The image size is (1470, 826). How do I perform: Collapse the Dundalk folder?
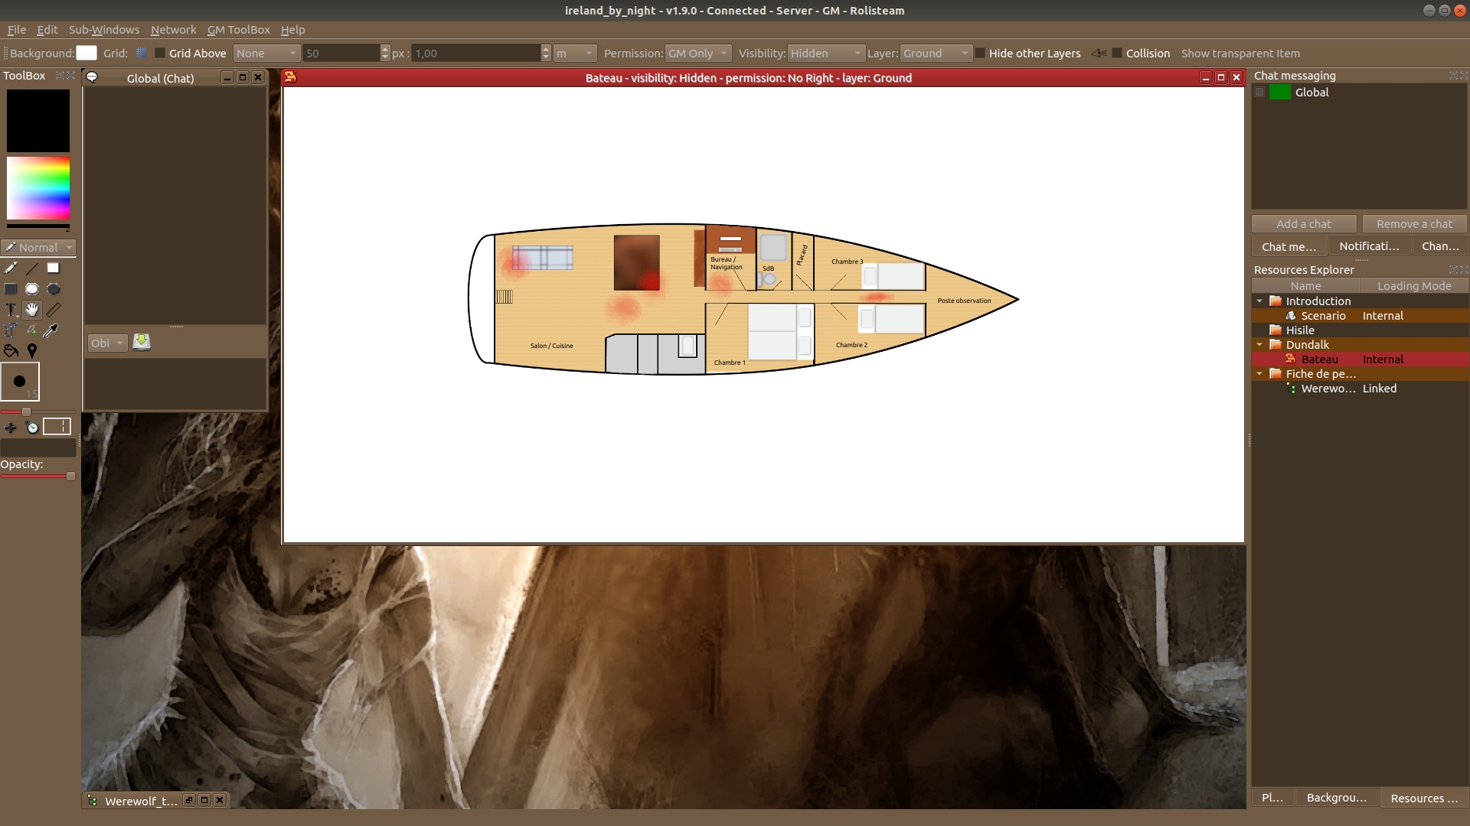(1259, 345)
